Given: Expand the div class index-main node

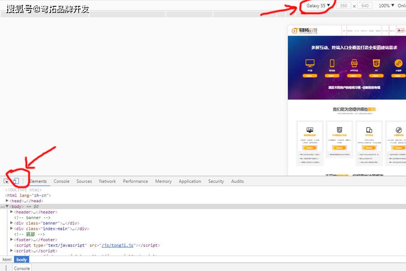Looking at the screenshot, I should pos(11,229).
